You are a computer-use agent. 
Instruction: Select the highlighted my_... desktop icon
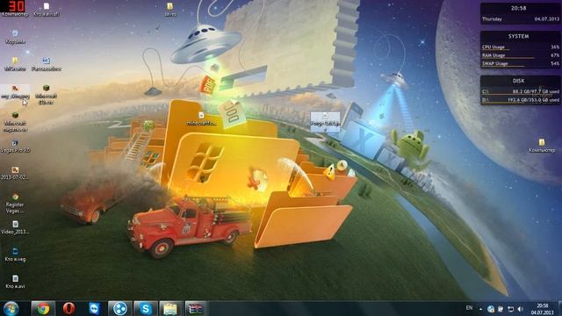pos(15,91)
